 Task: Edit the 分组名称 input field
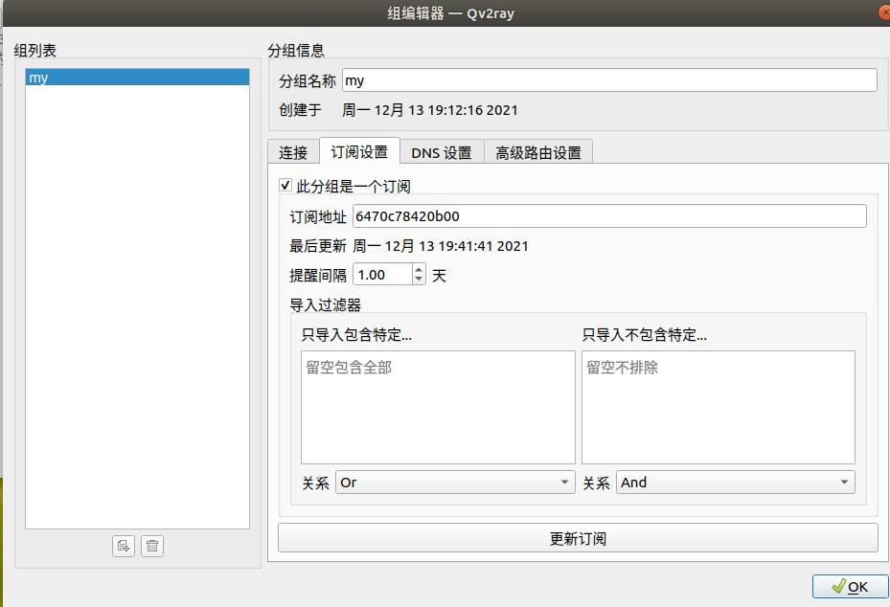click(x=609, y=80)
